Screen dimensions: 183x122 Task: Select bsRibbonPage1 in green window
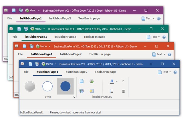pos(36,37)
